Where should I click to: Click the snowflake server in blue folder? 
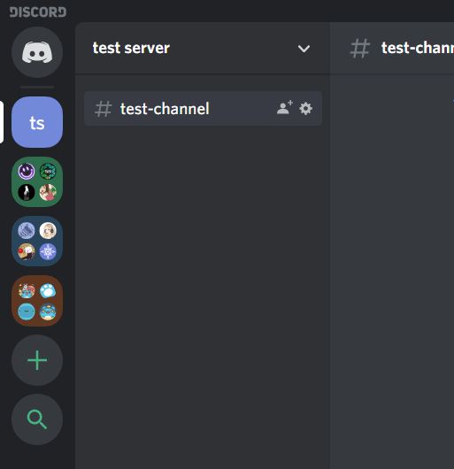click(x=48, y=252)
